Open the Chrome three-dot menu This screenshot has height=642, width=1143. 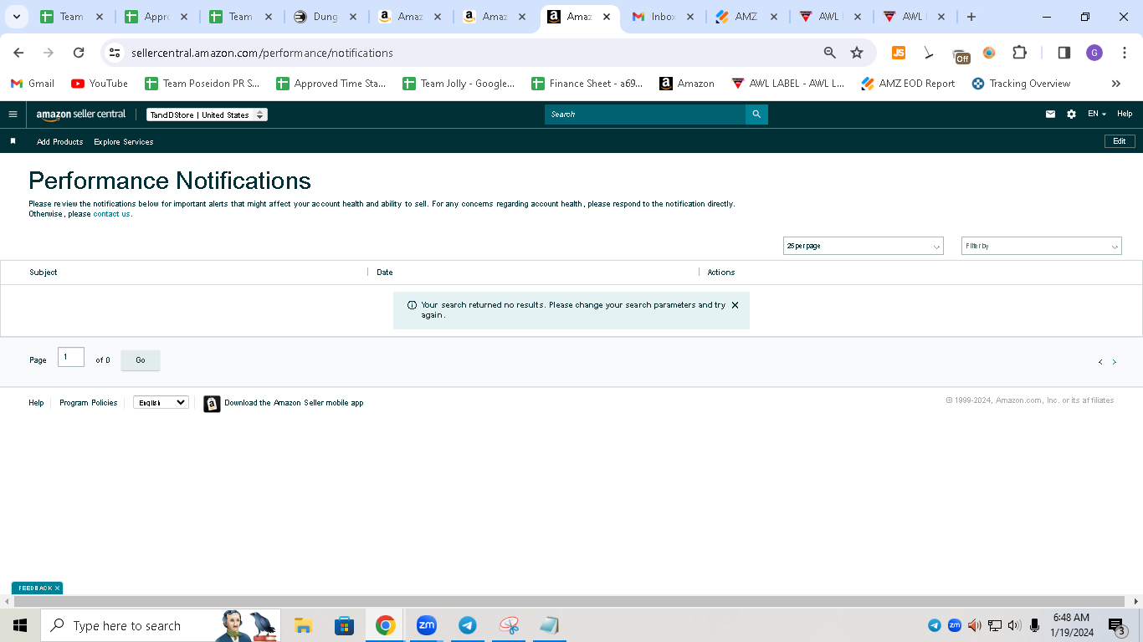1125,53
